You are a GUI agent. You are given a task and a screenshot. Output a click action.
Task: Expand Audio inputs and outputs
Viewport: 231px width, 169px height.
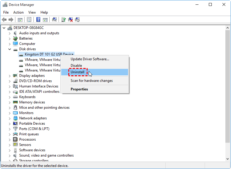coord(10,33)
